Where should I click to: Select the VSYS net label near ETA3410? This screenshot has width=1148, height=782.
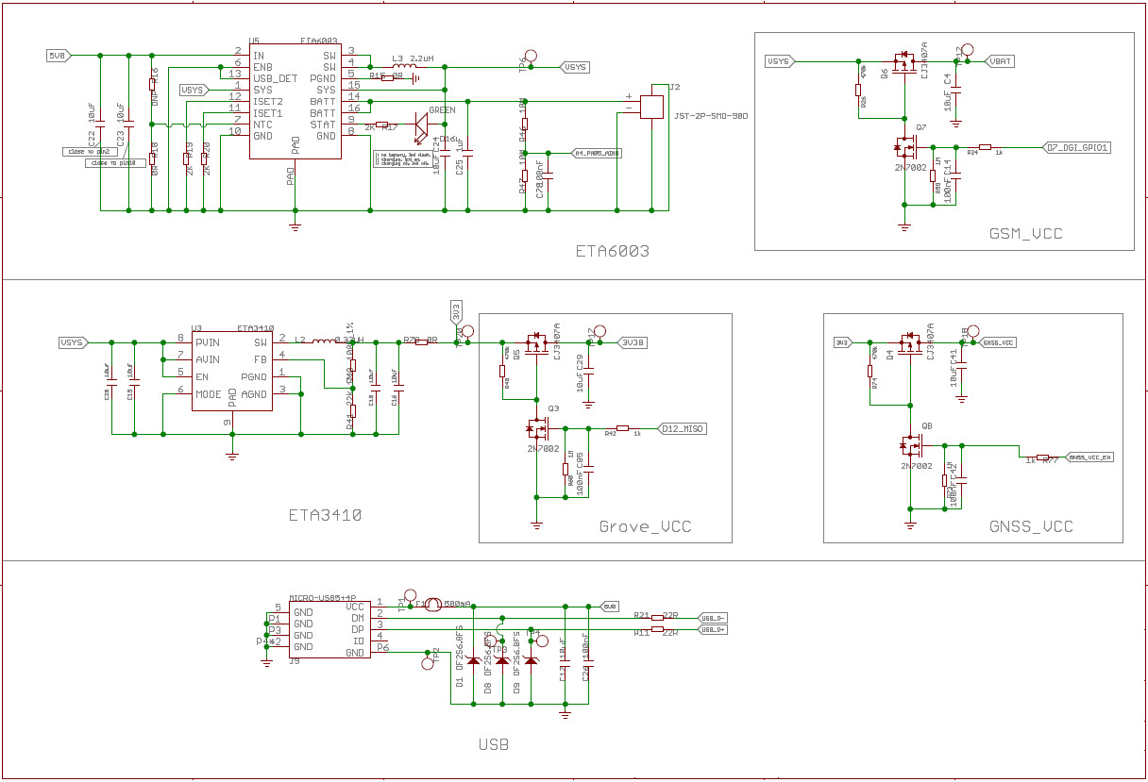click(71, 343)
